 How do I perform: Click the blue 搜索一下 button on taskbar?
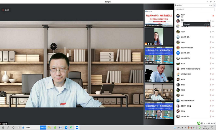pyautogui.click(x=43, y=127)
